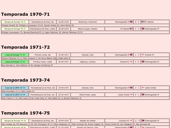Click the English flag beside Arsenal FC in the 15-09-1971 row
Image resolution: width=171 pixels, height=128 pixels.
tap(143, 55)
